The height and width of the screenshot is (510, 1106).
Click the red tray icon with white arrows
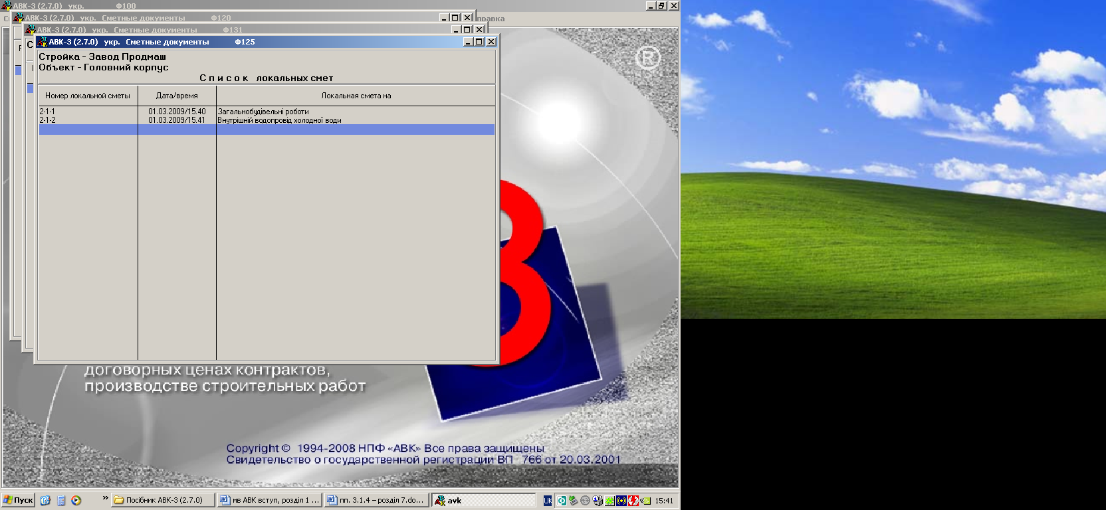633,501
